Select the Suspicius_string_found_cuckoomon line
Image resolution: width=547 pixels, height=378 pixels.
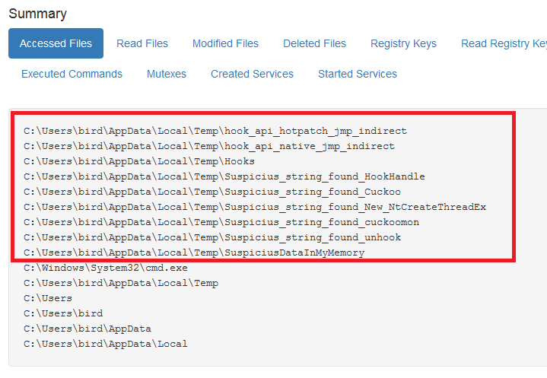pyautogui.click(x=221, y=222)
